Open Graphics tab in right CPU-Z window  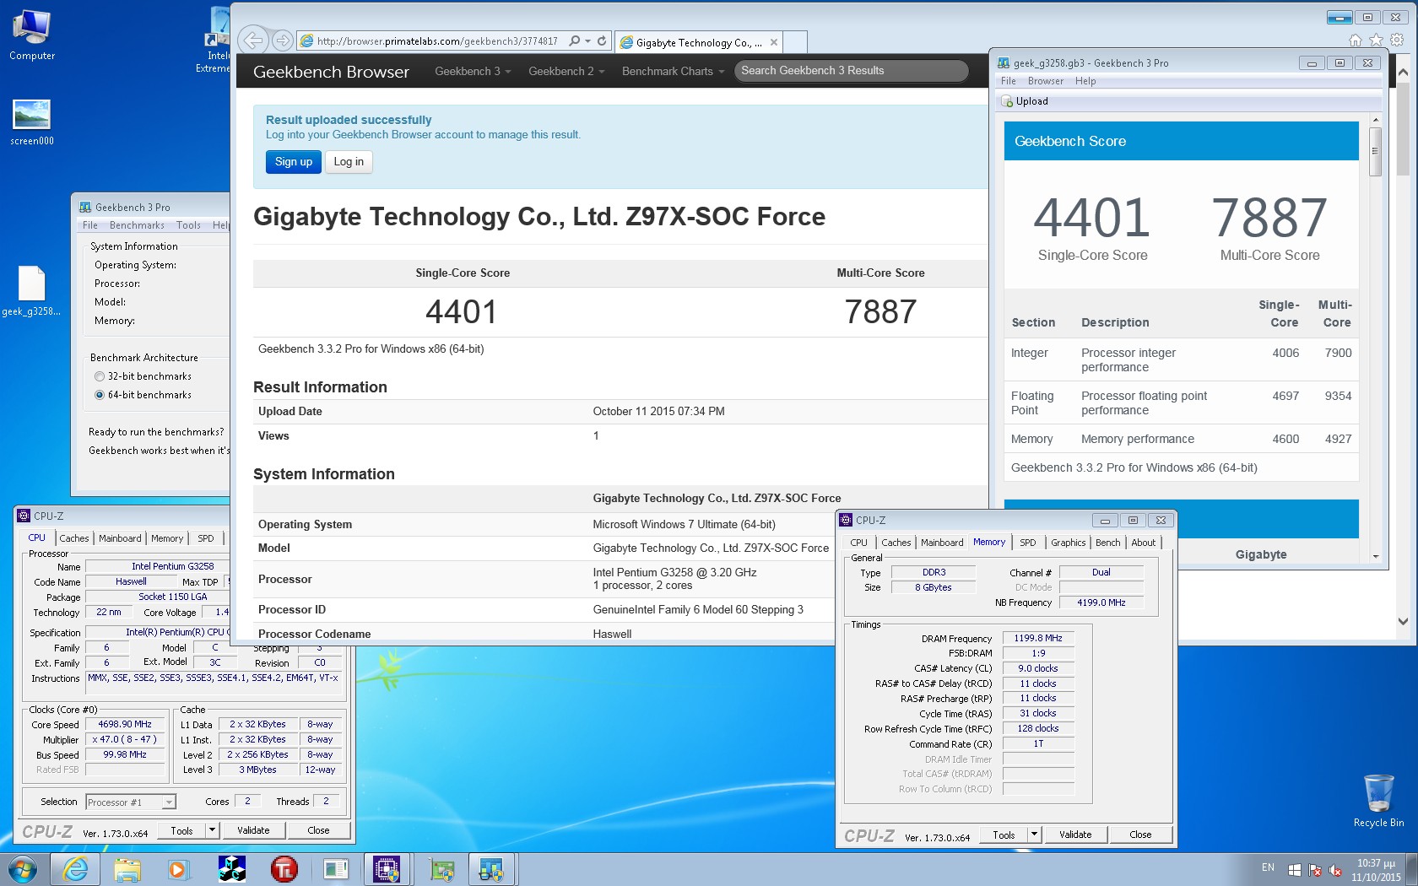(x=1068, y=543)
